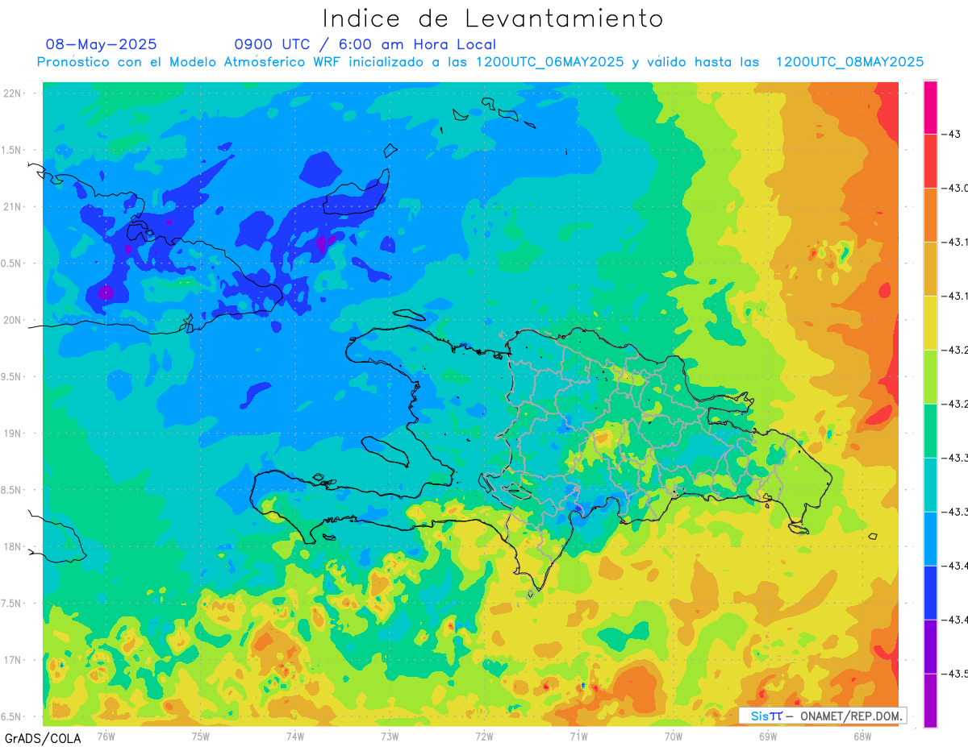Click the "70W" longitude label

point(674,736)
